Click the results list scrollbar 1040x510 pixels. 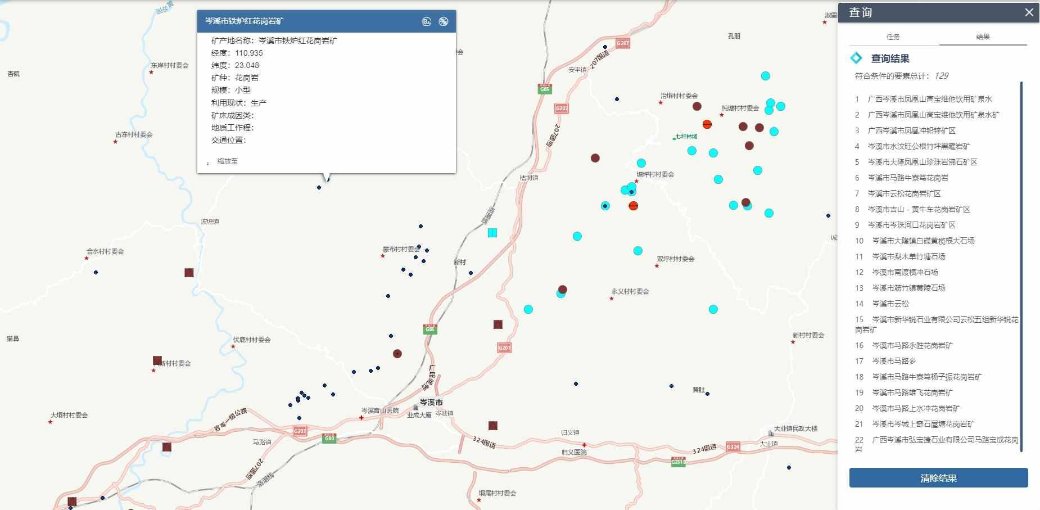click(x=1021, y=264)
